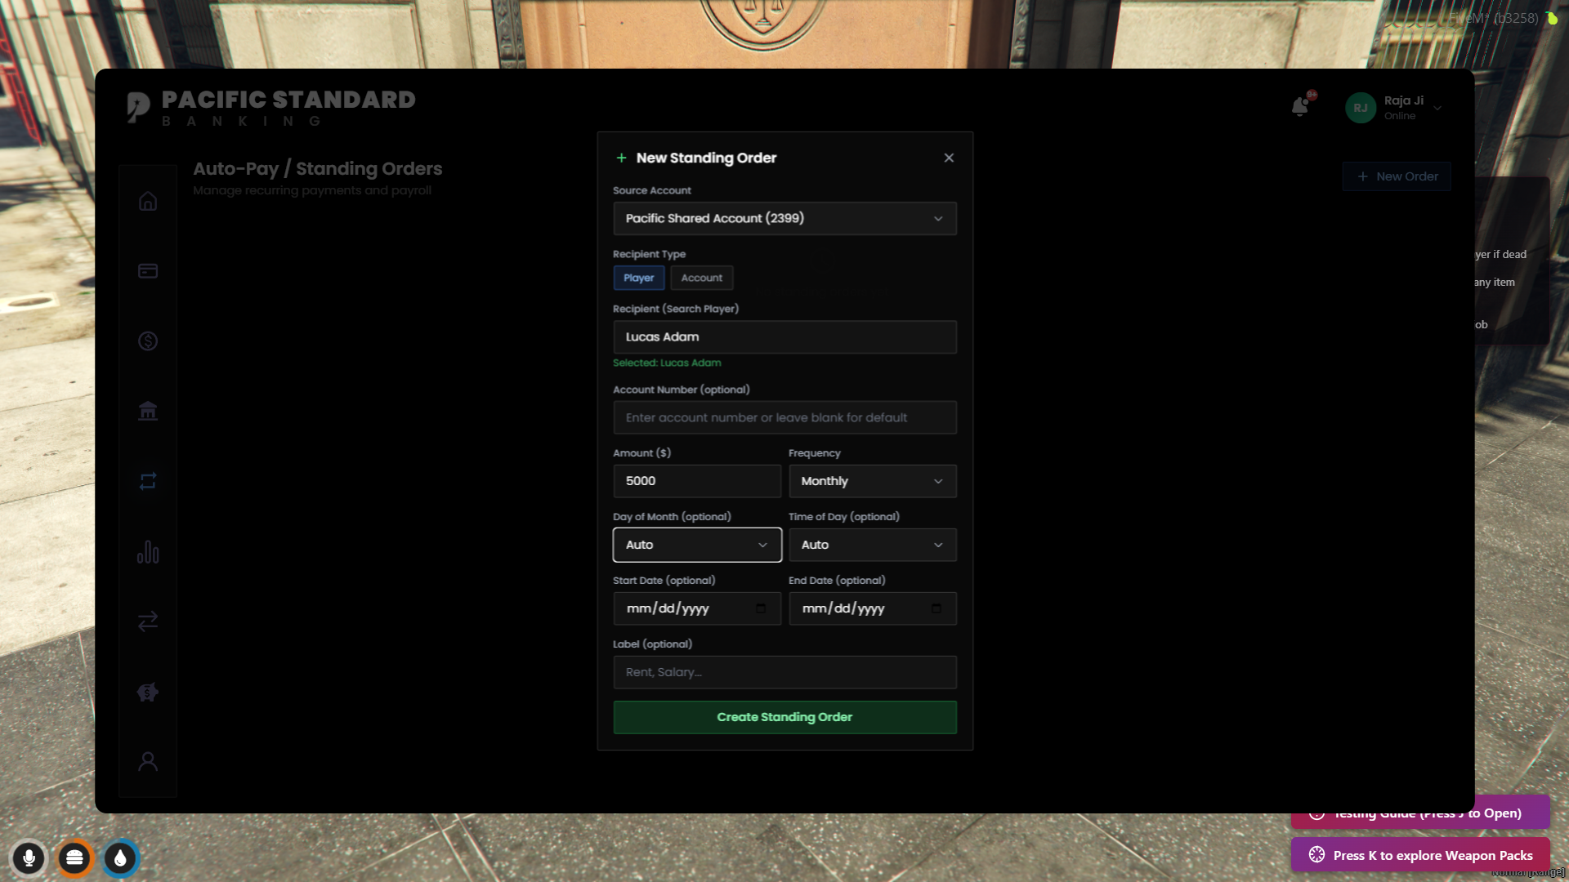This screenshot has width=1569, height=882.
Task: Click Testing Guide banner
Action: click(x=1420, y=813)
